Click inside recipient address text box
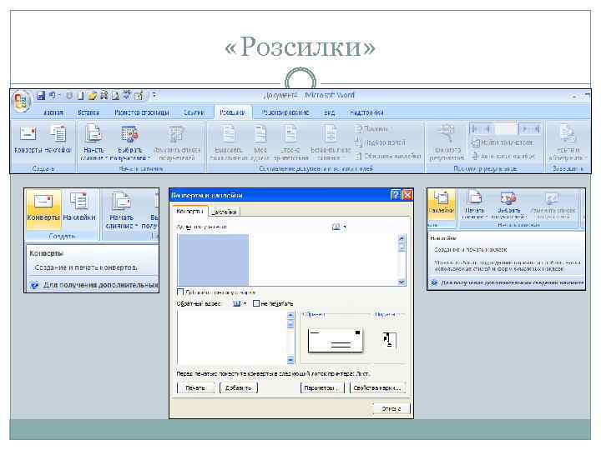This screenshot has width=601, height=450. [288, 260]
